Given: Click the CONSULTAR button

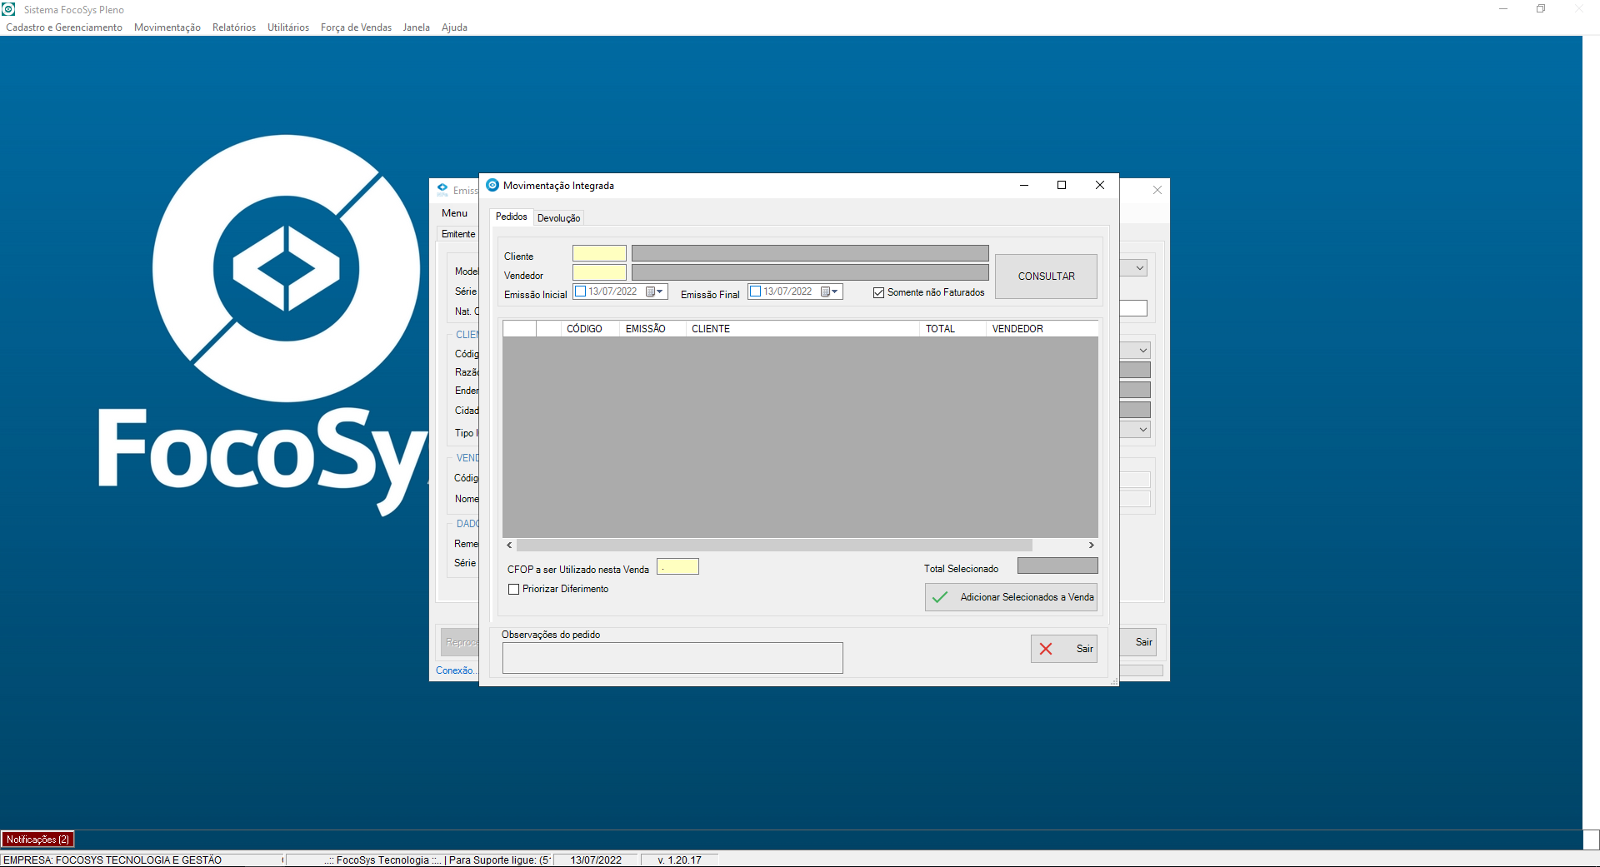Looking at the screenshot, I should coord(1046,277).
